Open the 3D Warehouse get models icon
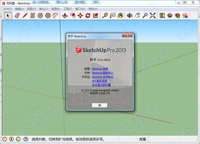The image size is (200, 144). [170, 16]
